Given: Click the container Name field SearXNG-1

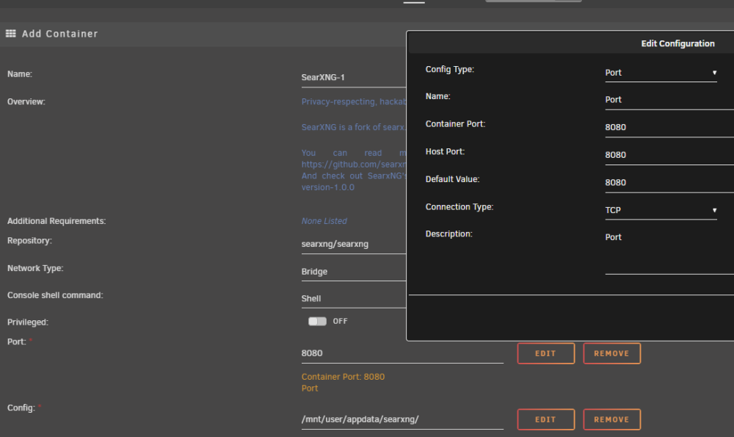Looking at the screenshot, I should 354,78.
